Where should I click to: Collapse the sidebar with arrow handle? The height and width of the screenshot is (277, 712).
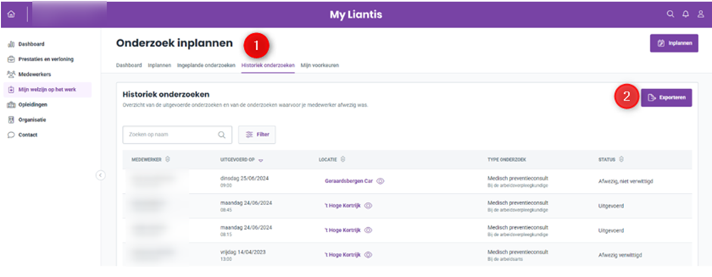[101, 175]
